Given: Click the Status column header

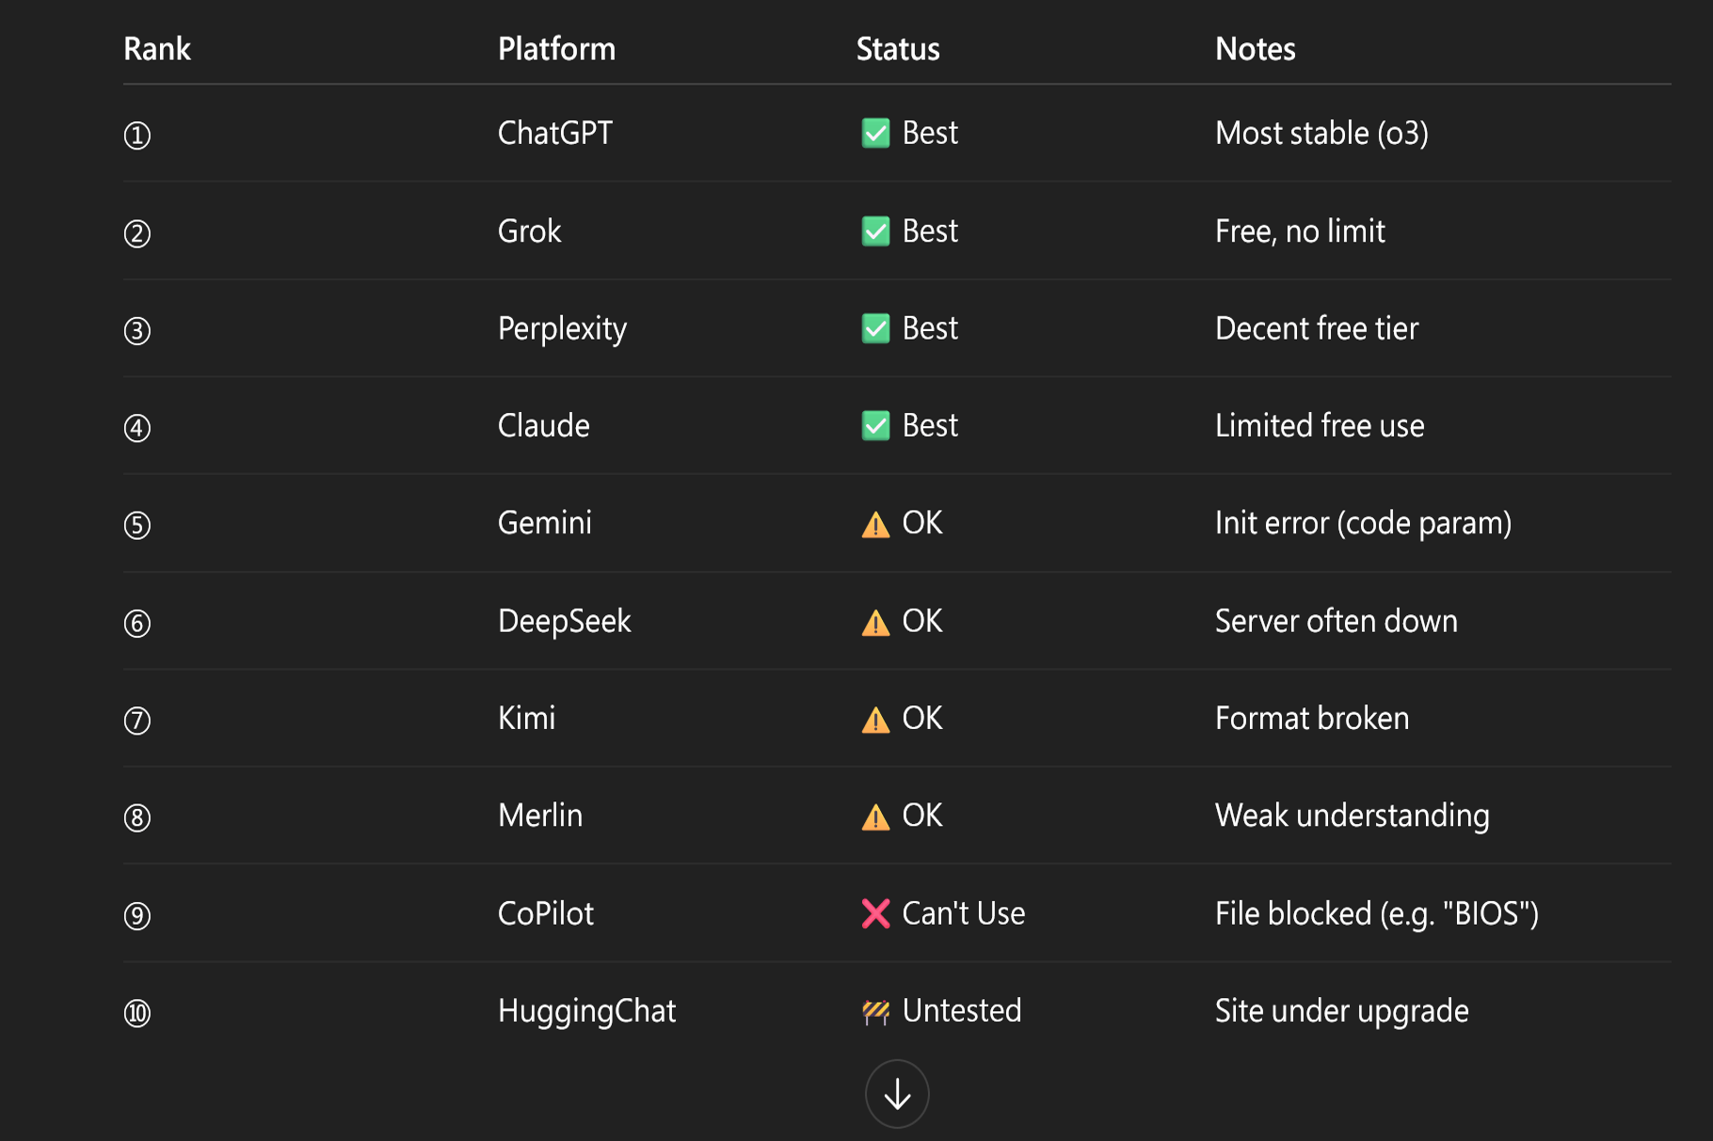Looking at the screenshot, I should [x=898, y=49].
